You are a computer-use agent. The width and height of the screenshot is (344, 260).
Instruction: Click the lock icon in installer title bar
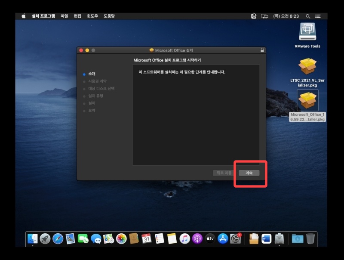[x=262, y=50]
